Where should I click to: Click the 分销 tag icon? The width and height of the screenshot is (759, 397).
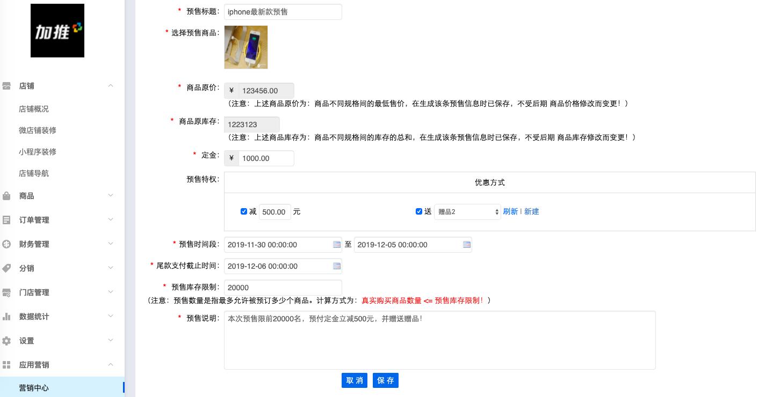coord(7,268)
